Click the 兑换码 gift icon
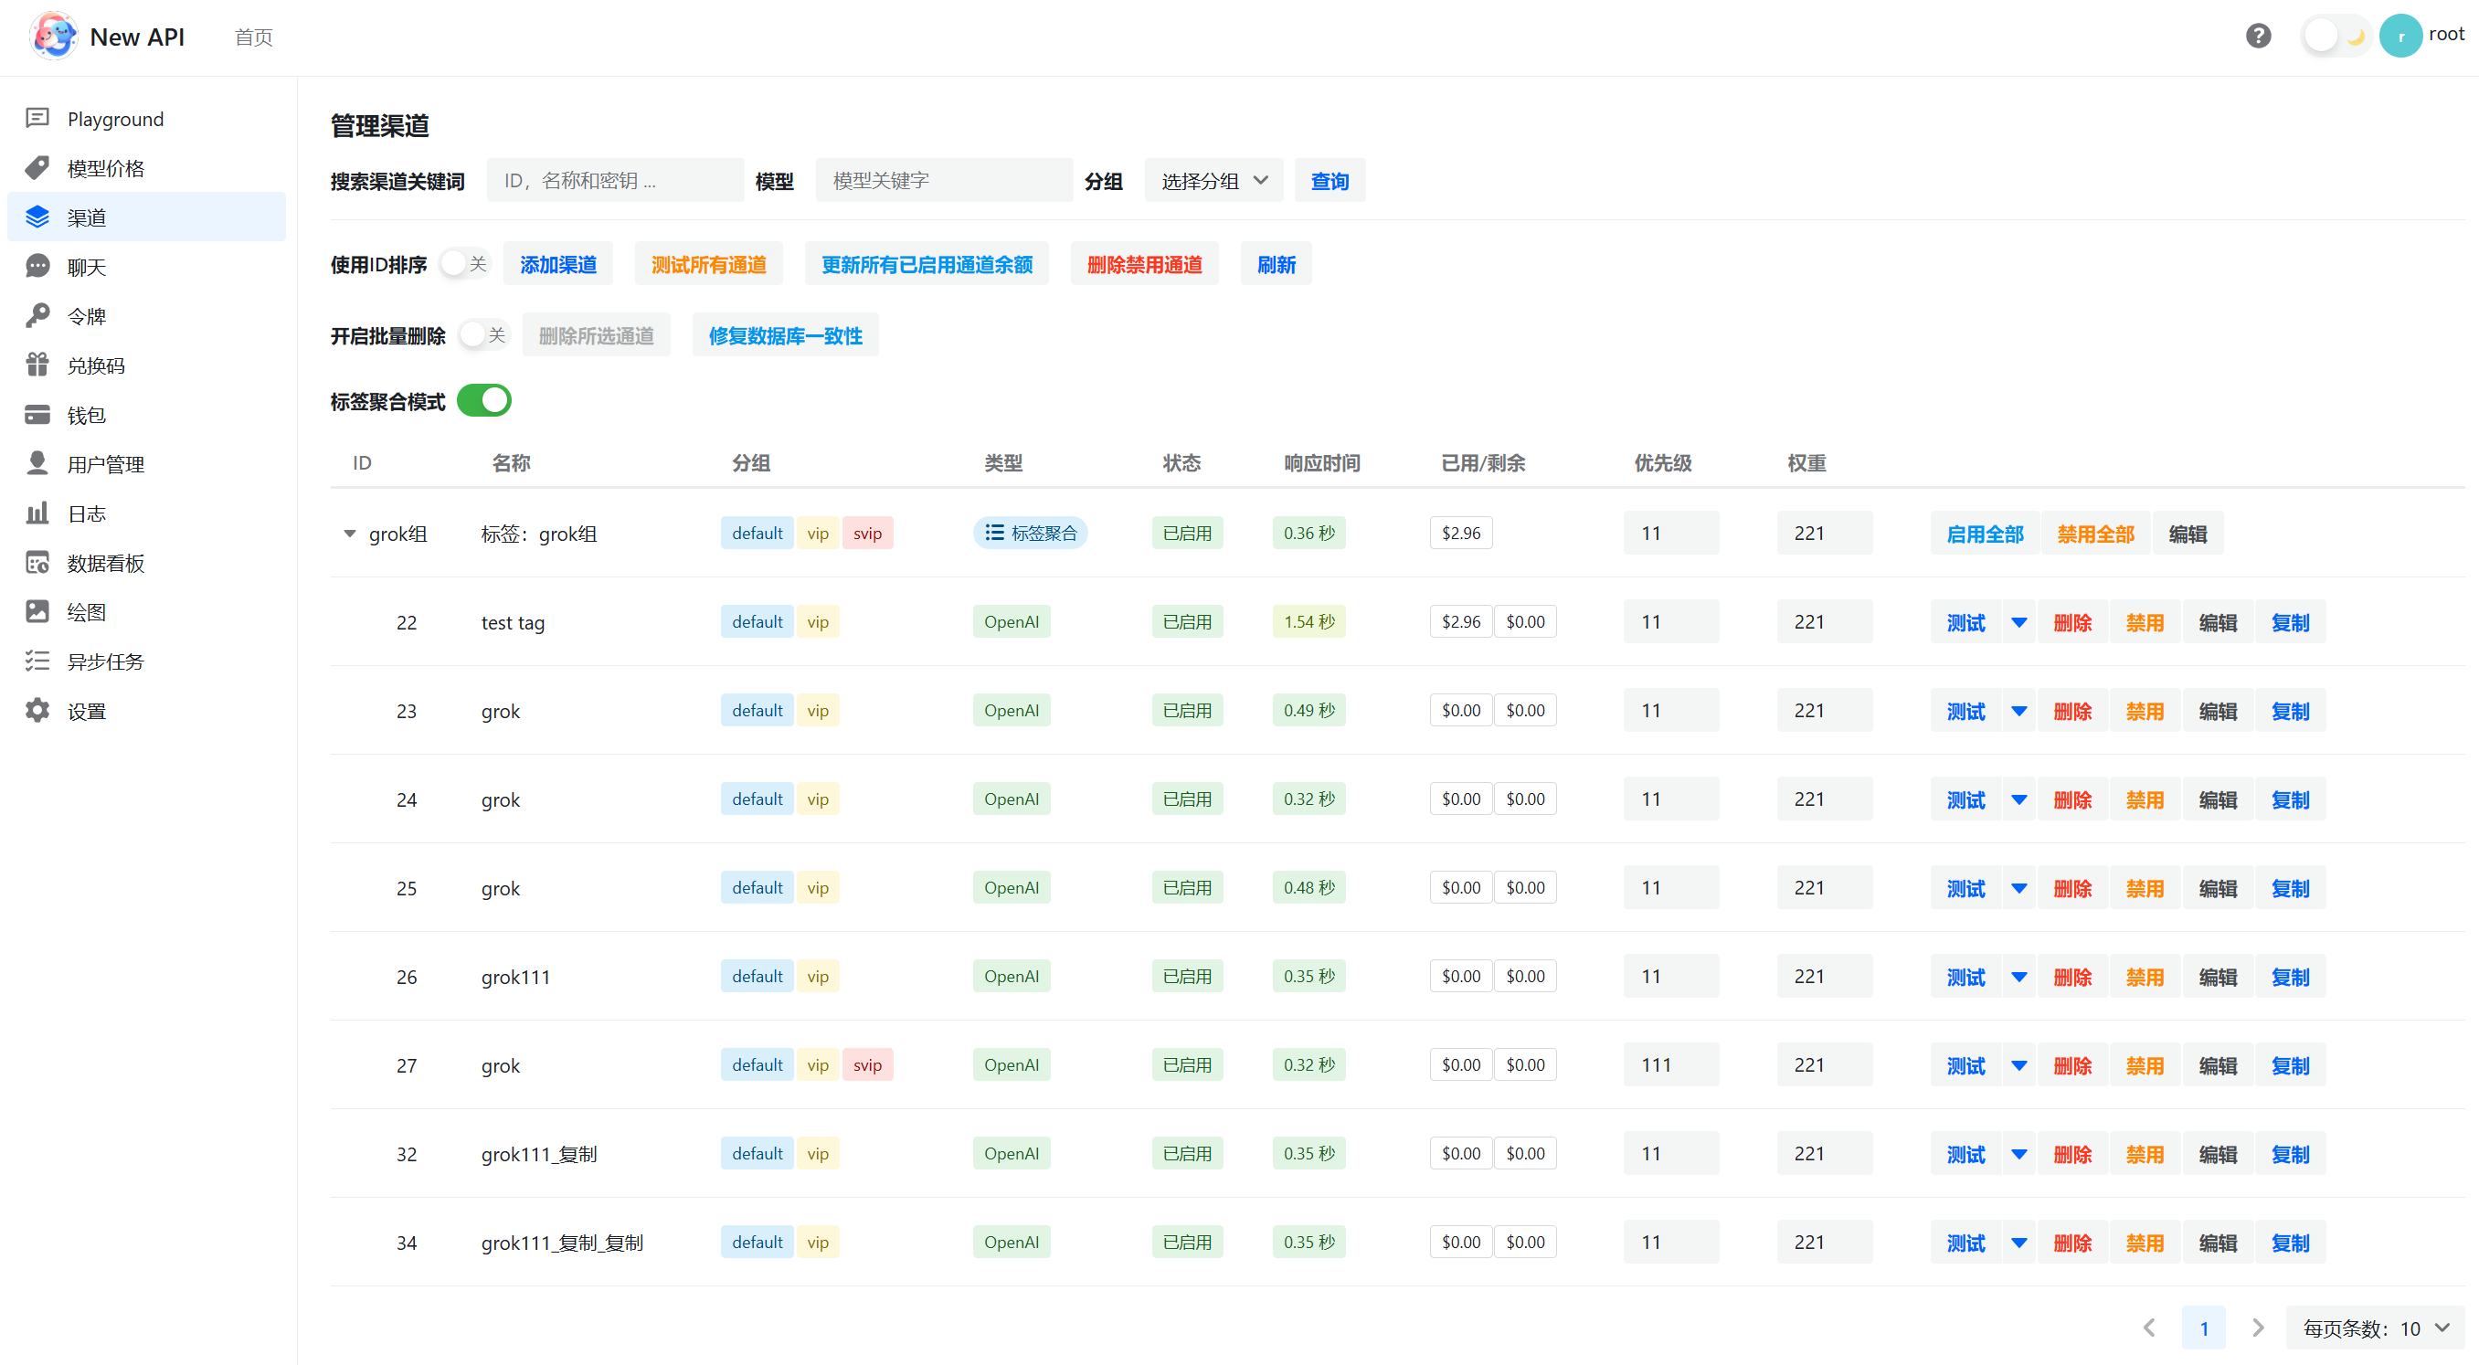2479x1365 pixels. click(37, 365)
